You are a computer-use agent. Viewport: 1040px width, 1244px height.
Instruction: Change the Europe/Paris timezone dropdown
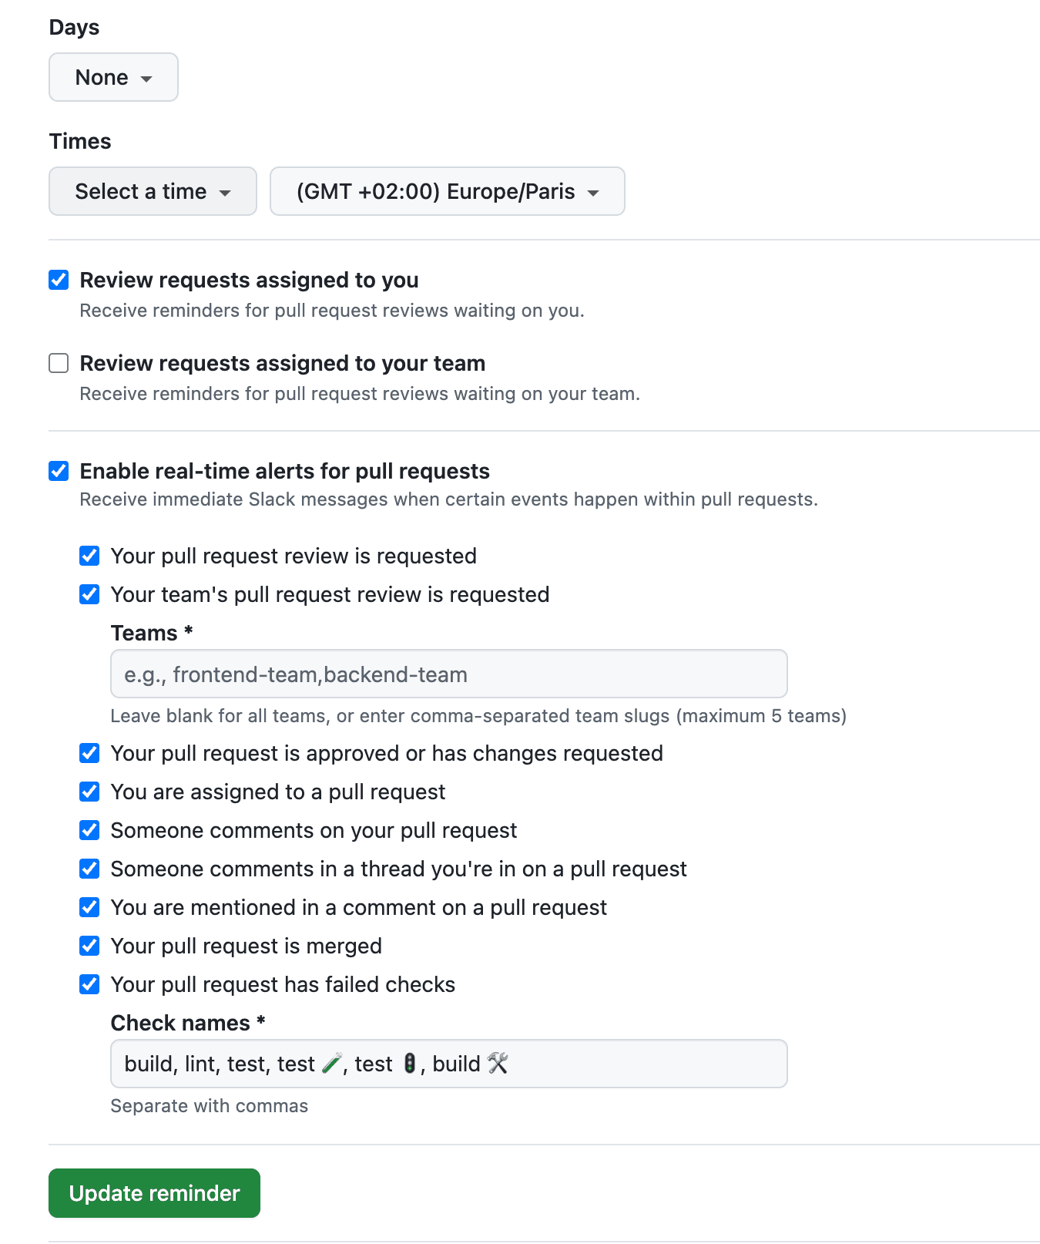point(447,191)
